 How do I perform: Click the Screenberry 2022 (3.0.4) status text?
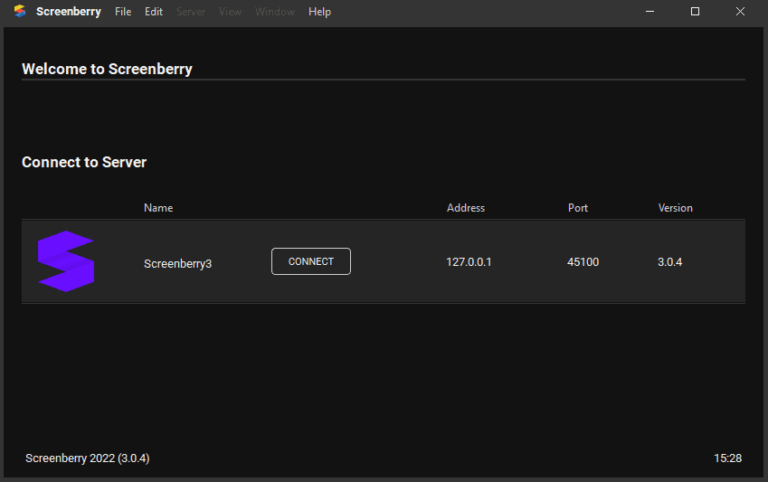click(88, 458)
